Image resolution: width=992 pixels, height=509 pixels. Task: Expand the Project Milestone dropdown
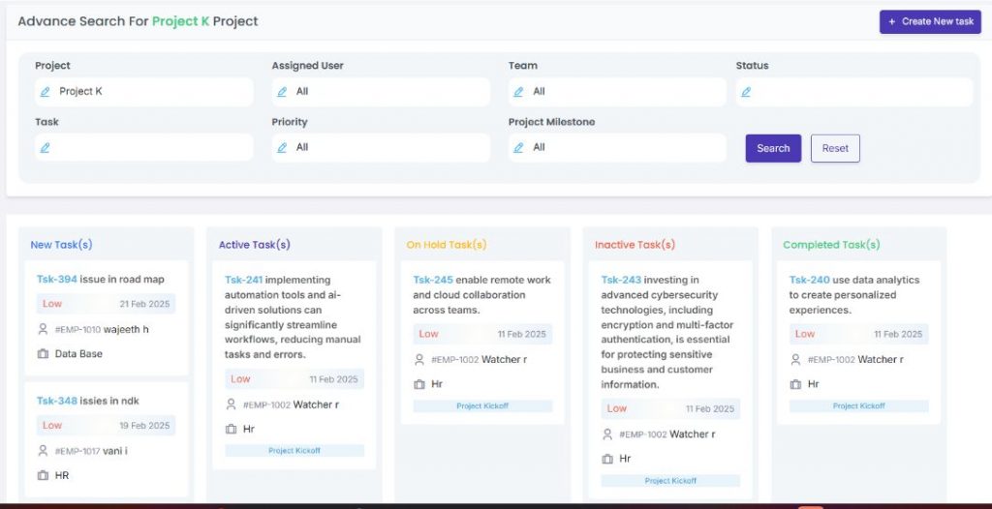pyautogui.click(x=617, y=148)
